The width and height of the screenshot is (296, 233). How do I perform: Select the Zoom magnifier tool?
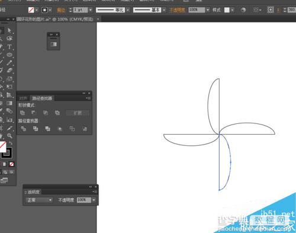pos(9,136)
